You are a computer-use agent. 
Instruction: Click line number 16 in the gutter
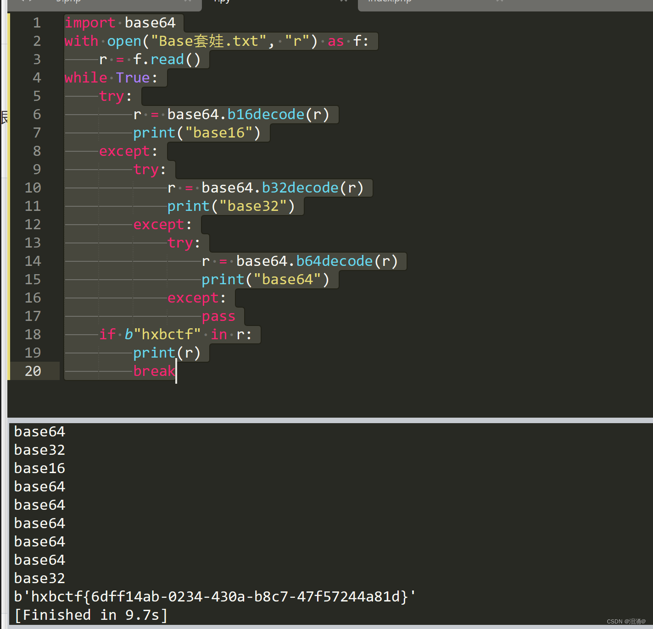click(33, 298)
